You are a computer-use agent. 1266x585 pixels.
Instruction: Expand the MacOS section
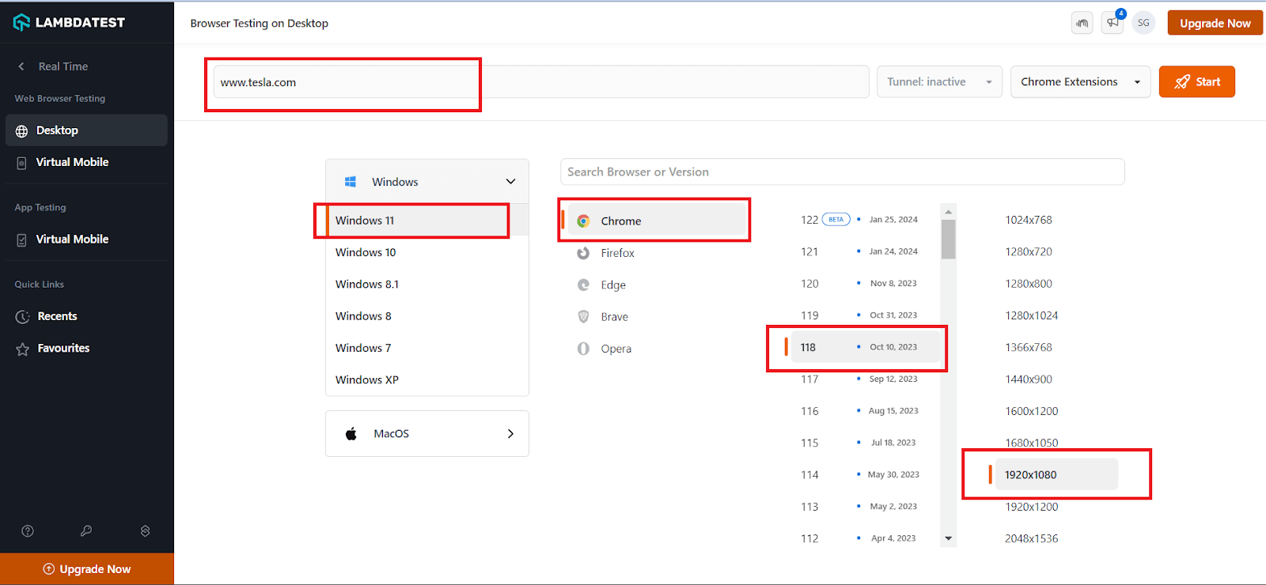point(427,433)
